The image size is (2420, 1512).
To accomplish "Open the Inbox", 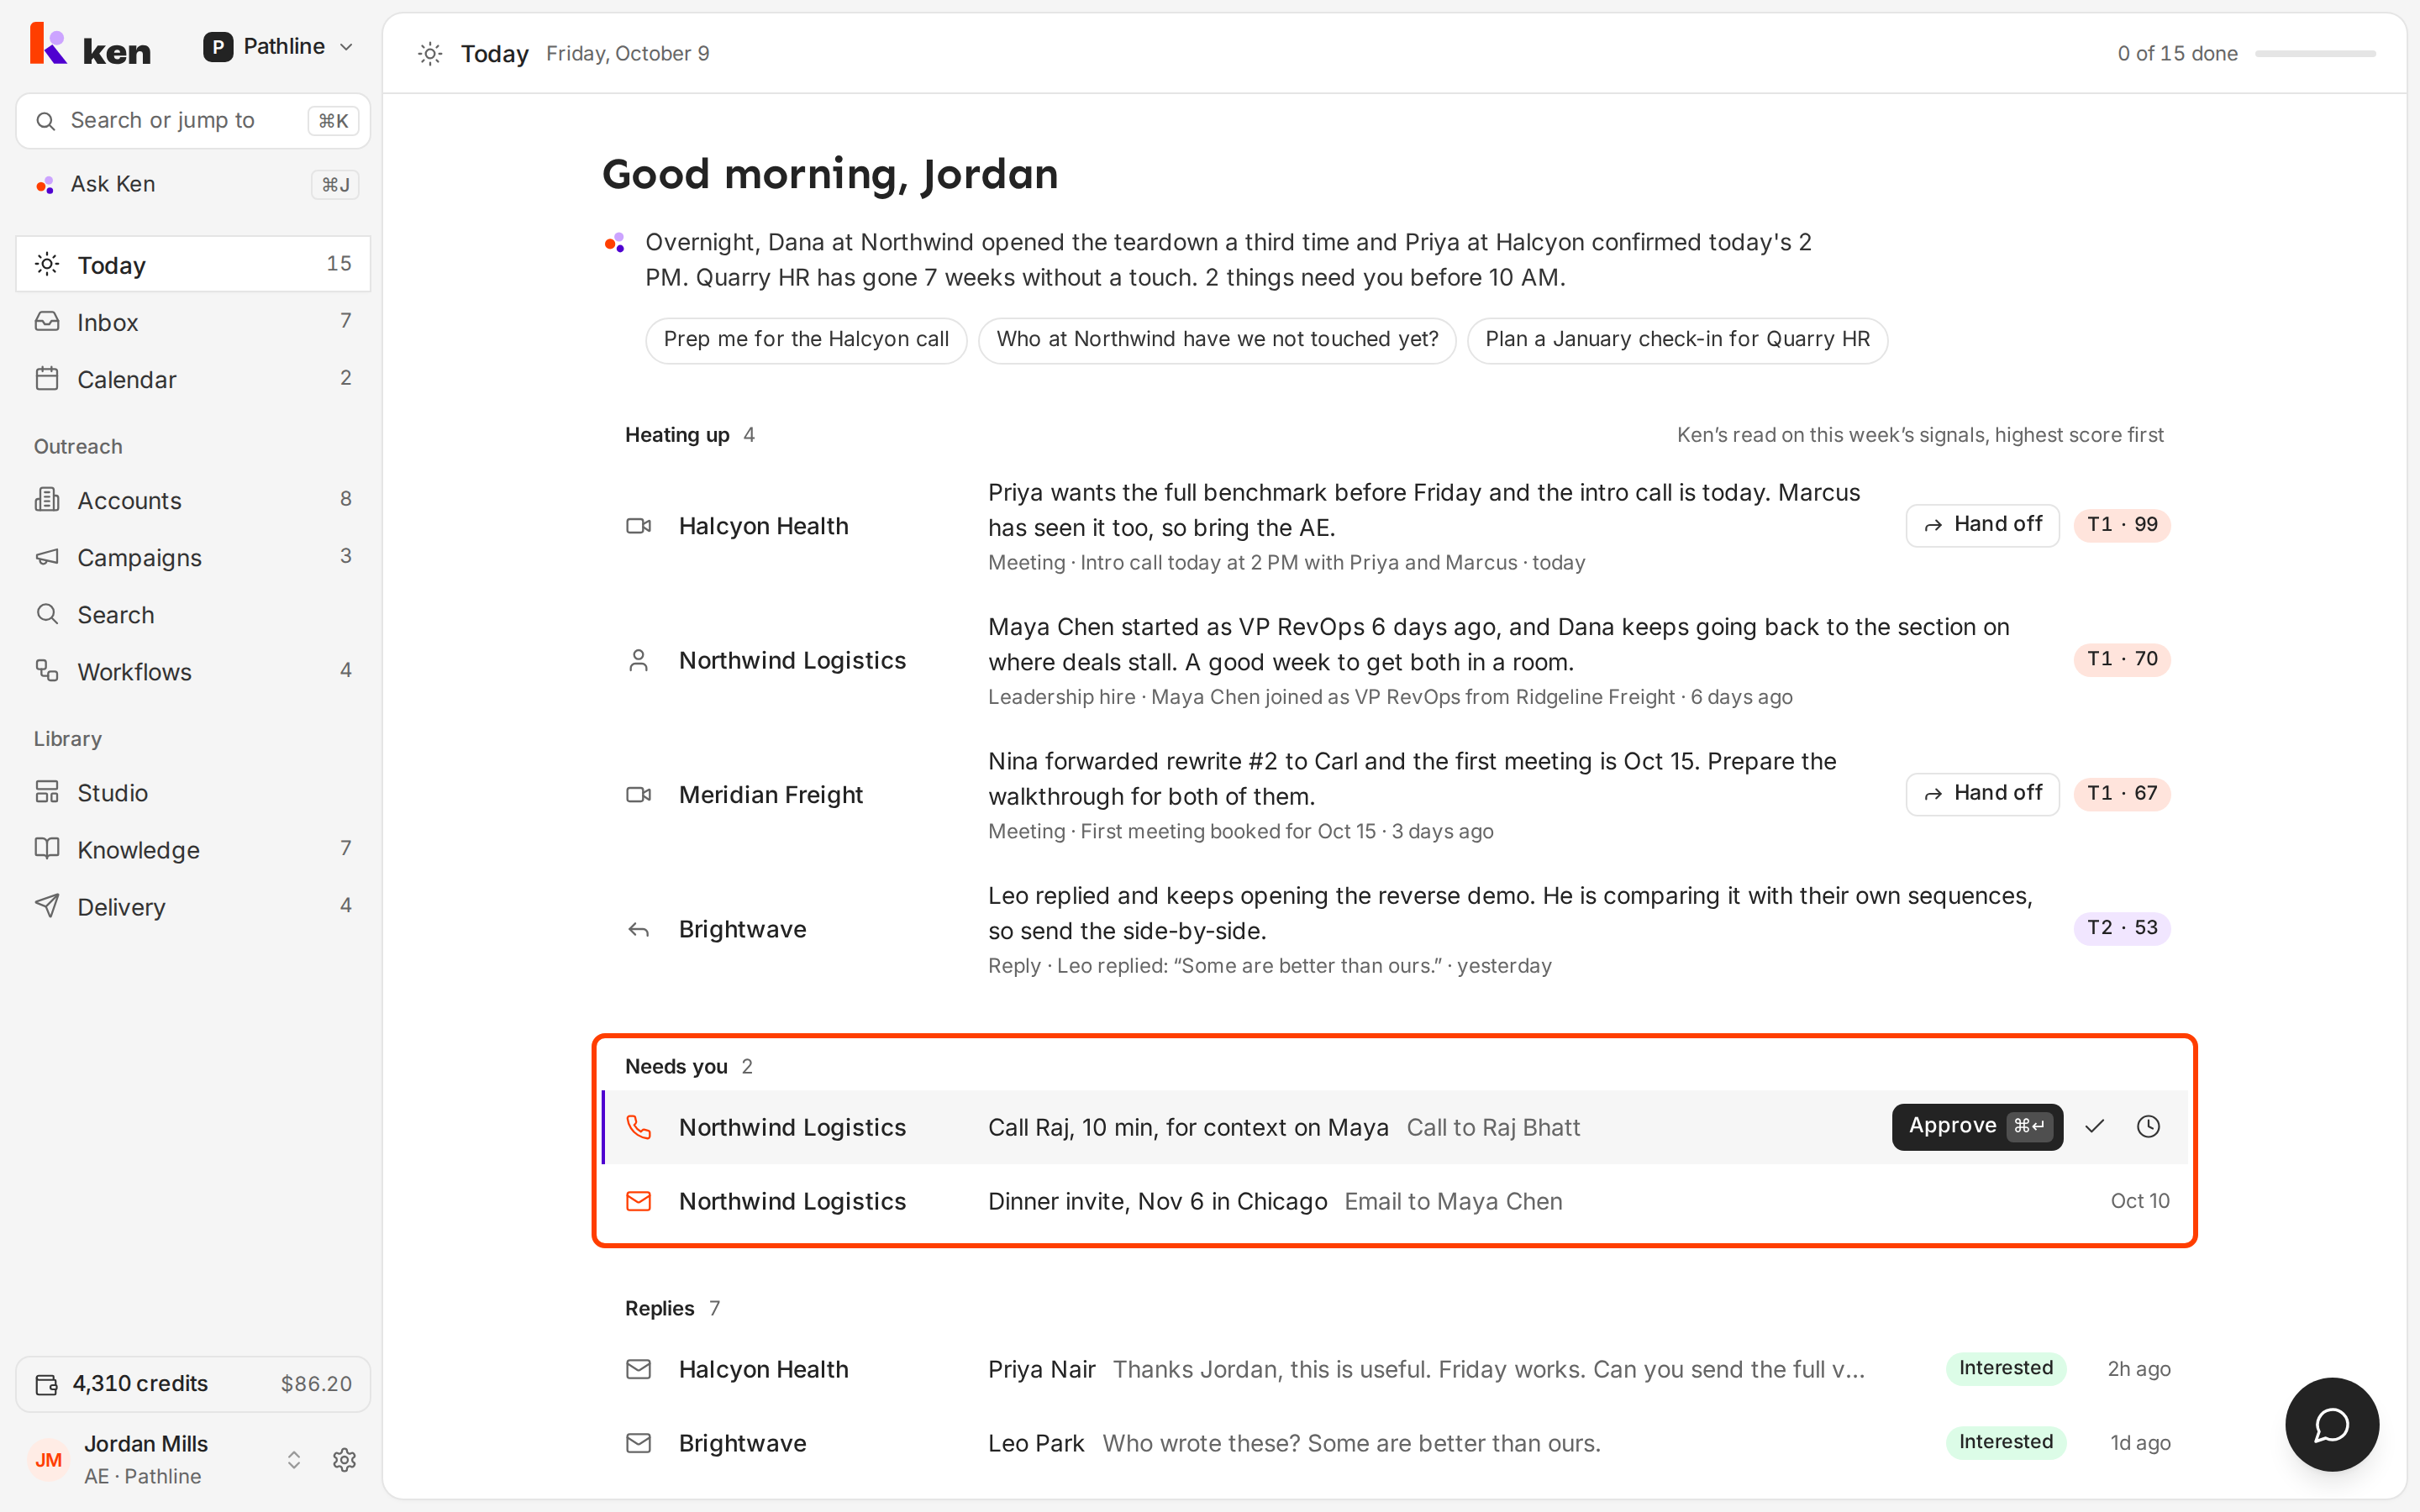I will tap(193, 322).
